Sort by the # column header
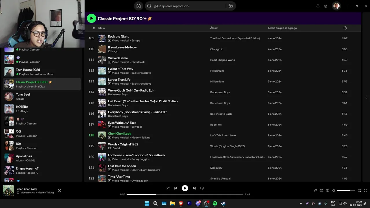 [94, 28]
